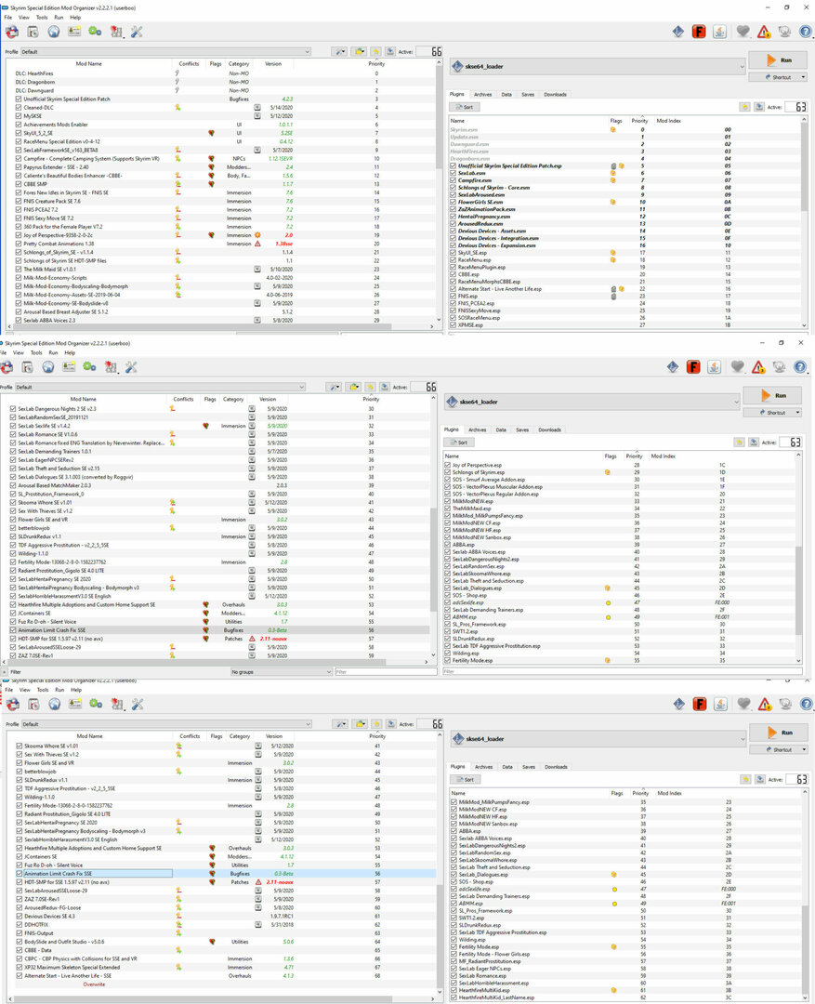Image resolution: width=815 pixels, height=1004 pixels.
Task: Open Notifications warning triangle in top window
Action: point(764,32)
